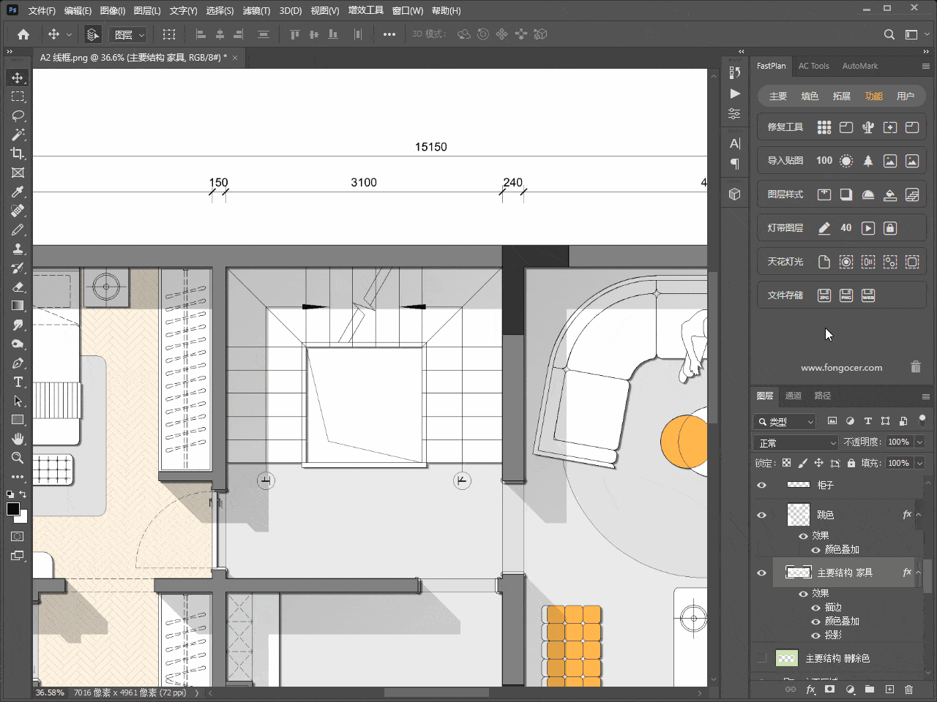937x702 pixels.
Task: Show the 主要结构 删除色 layer
Action: (761, 658)
